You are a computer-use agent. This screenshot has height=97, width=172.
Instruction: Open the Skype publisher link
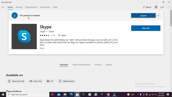(42, 32)
